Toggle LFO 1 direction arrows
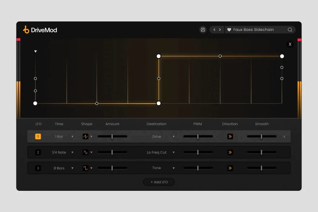Image resolution: width=318 pixels, height=212 pixels. tap(230, 137)
